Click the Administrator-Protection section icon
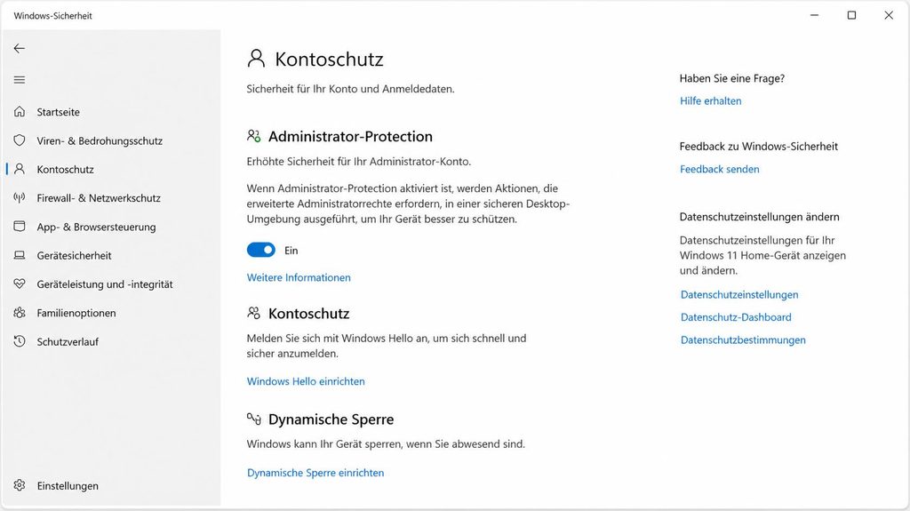 tap(253, 136)
